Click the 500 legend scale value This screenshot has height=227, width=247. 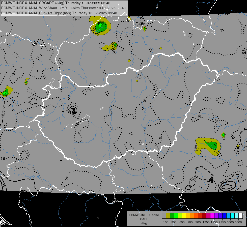(x=182, y=222)
